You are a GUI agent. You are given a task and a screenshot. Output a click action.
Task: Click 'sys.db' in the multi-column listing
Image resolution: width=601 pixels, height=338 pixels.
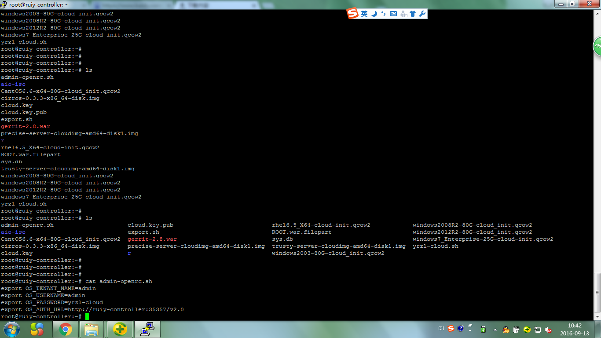coord(282,239)
